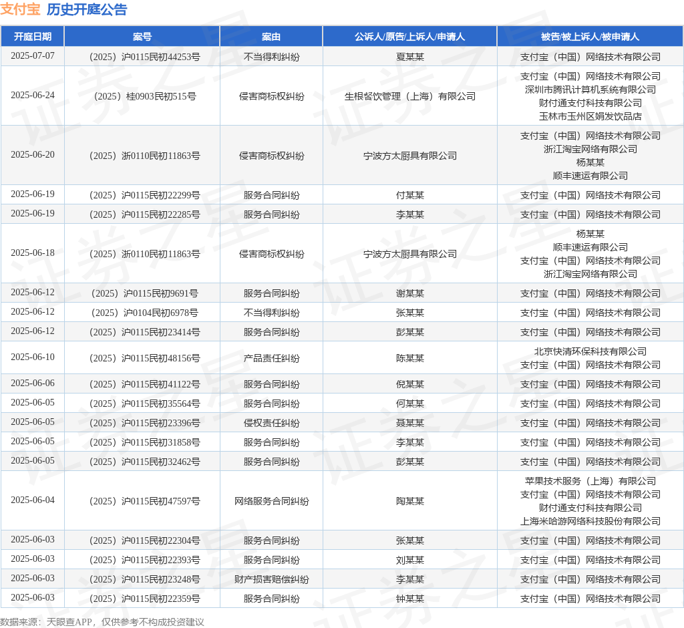Click defendant 深圳市腾讯计算机系统有限公司
This screenshot has height=628, width=684.
click(590, 90)
